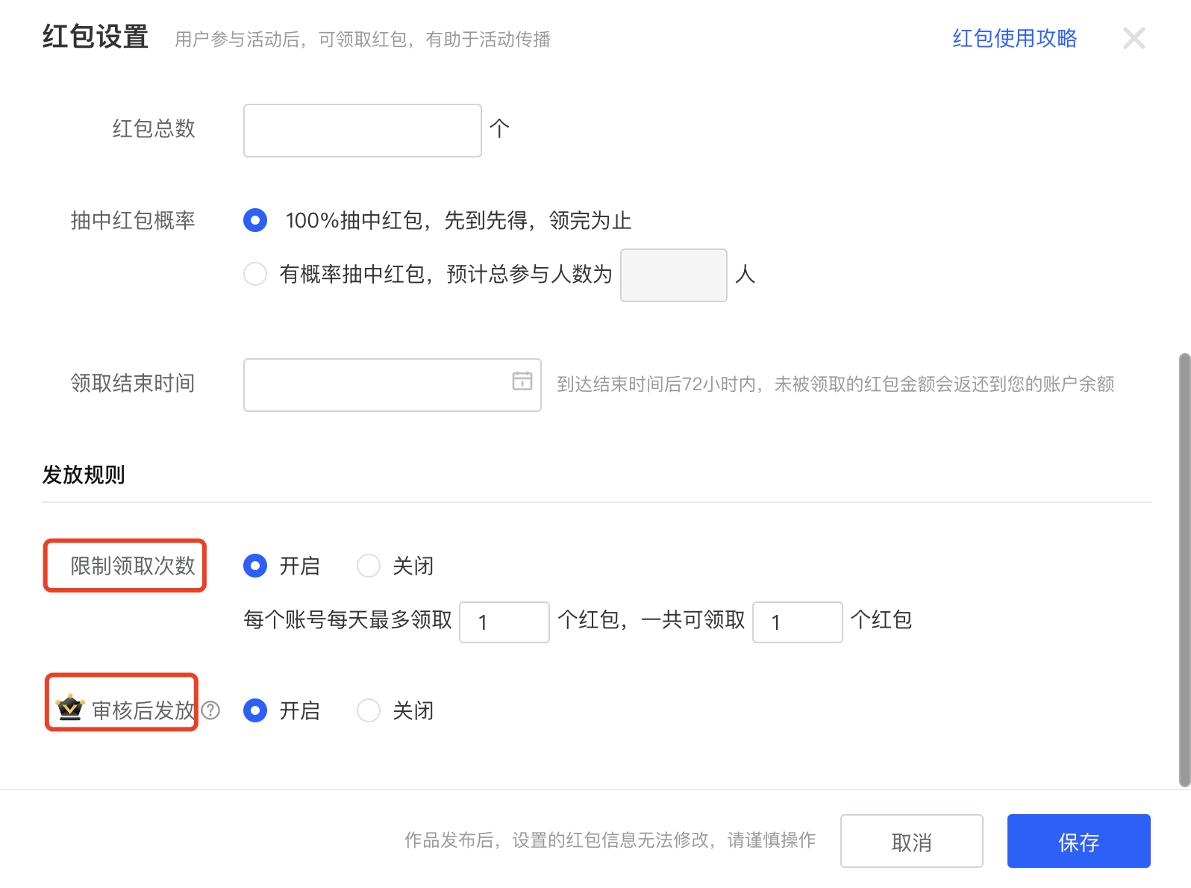Screen dimensions: 1191x888
Task: Click the calendar icon in end time field
Action: [x=522, y=381]
